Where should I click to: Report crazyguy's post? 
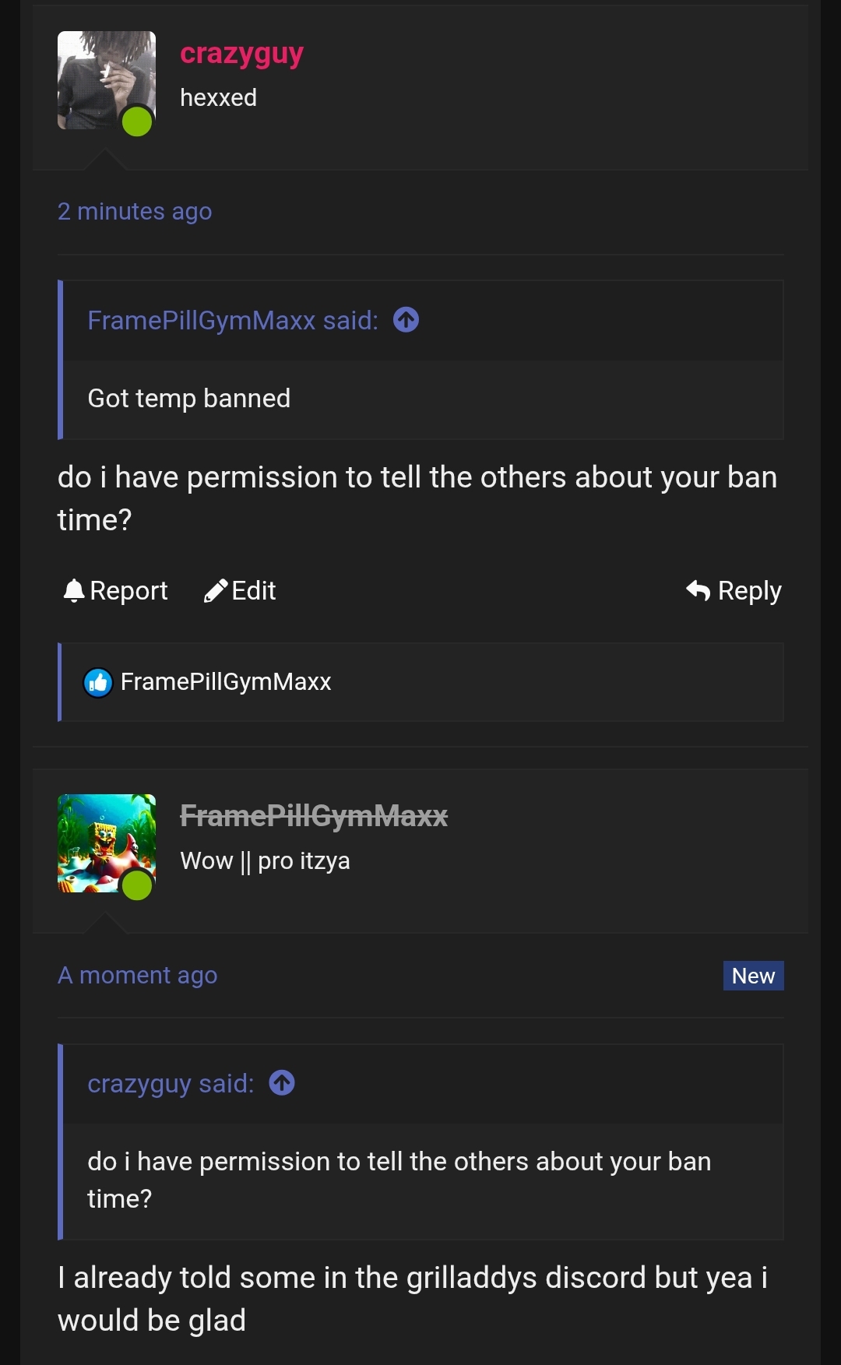pos(115,591)
